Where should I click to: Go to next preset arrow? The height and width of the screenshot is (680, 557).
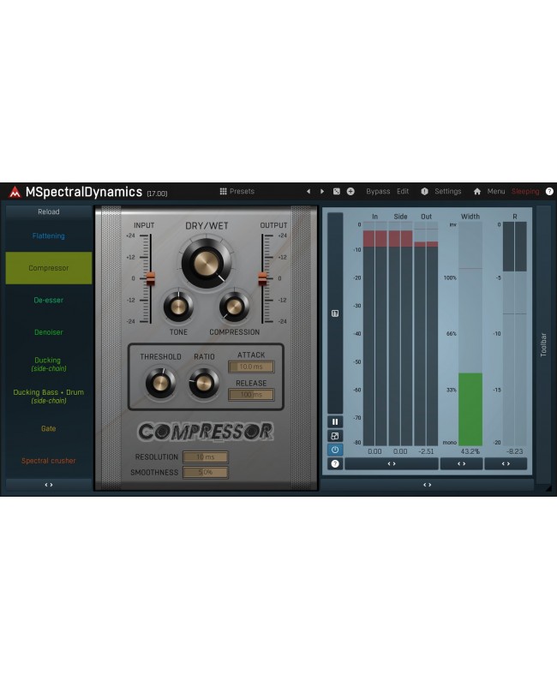pos(322,191)
